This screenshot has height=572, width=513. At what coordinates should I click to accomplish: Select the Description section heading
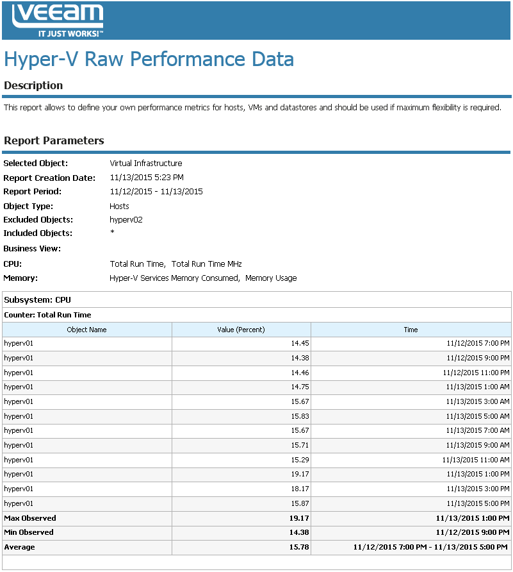[x=33, y=85]
